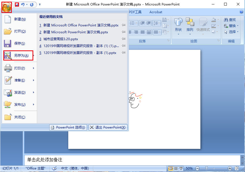Switch to Normal view in status bar
This screenshot has width=245, height=172.
[x=171, y=168]
